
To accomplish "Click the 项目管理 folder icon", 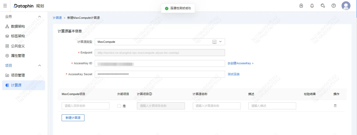I will [7, 75].
